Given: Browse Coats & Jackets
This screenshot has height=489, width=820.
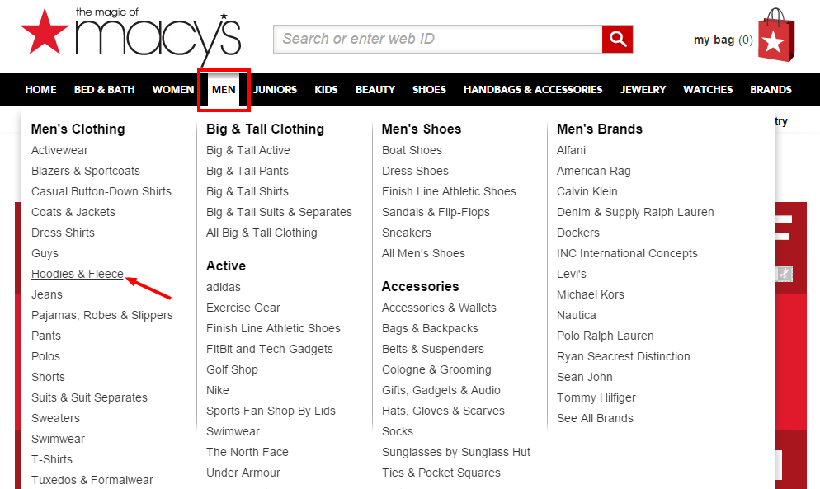Looking at the screenshot, I should pos(73,212).
